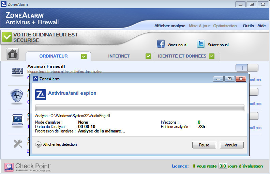Switch to the ORDINATEUR tab

[x=58, y=56]
